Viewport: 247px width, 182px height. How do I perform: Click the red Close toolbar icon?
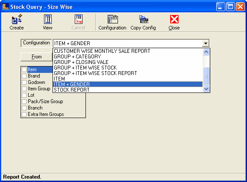pos(174,19)
